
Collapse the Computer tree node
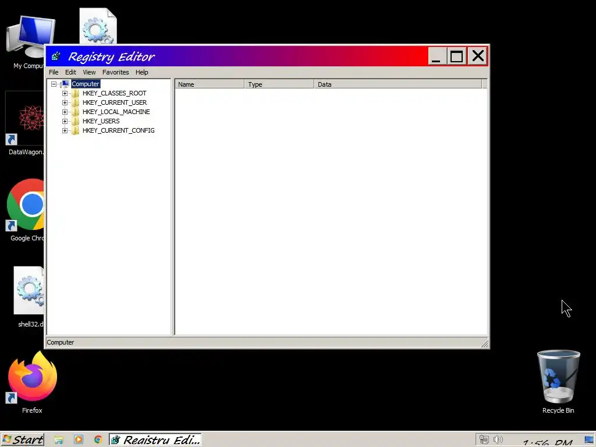click(54, 84)
